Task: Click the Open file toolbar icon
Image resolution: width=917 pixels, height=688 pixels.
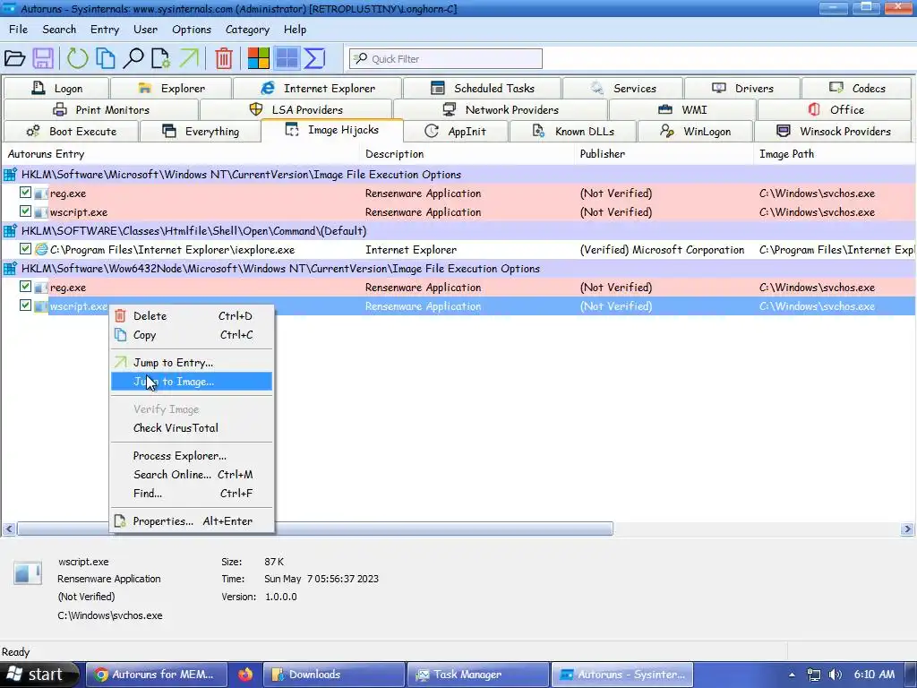Action: 14,58
